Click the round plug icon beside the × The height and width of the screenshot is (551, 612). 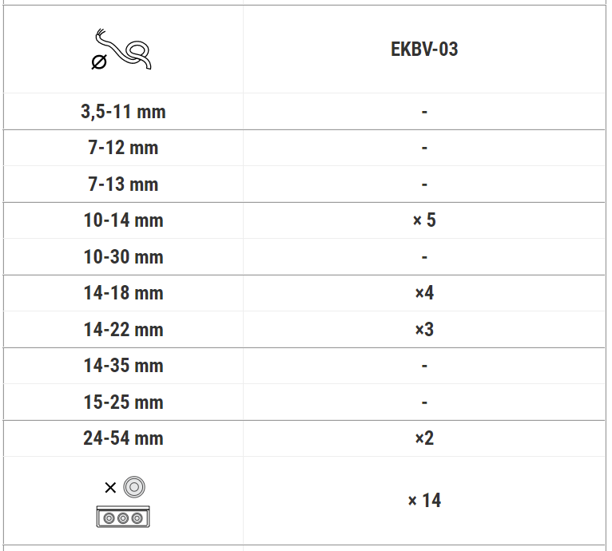click(x=134, y=486)
